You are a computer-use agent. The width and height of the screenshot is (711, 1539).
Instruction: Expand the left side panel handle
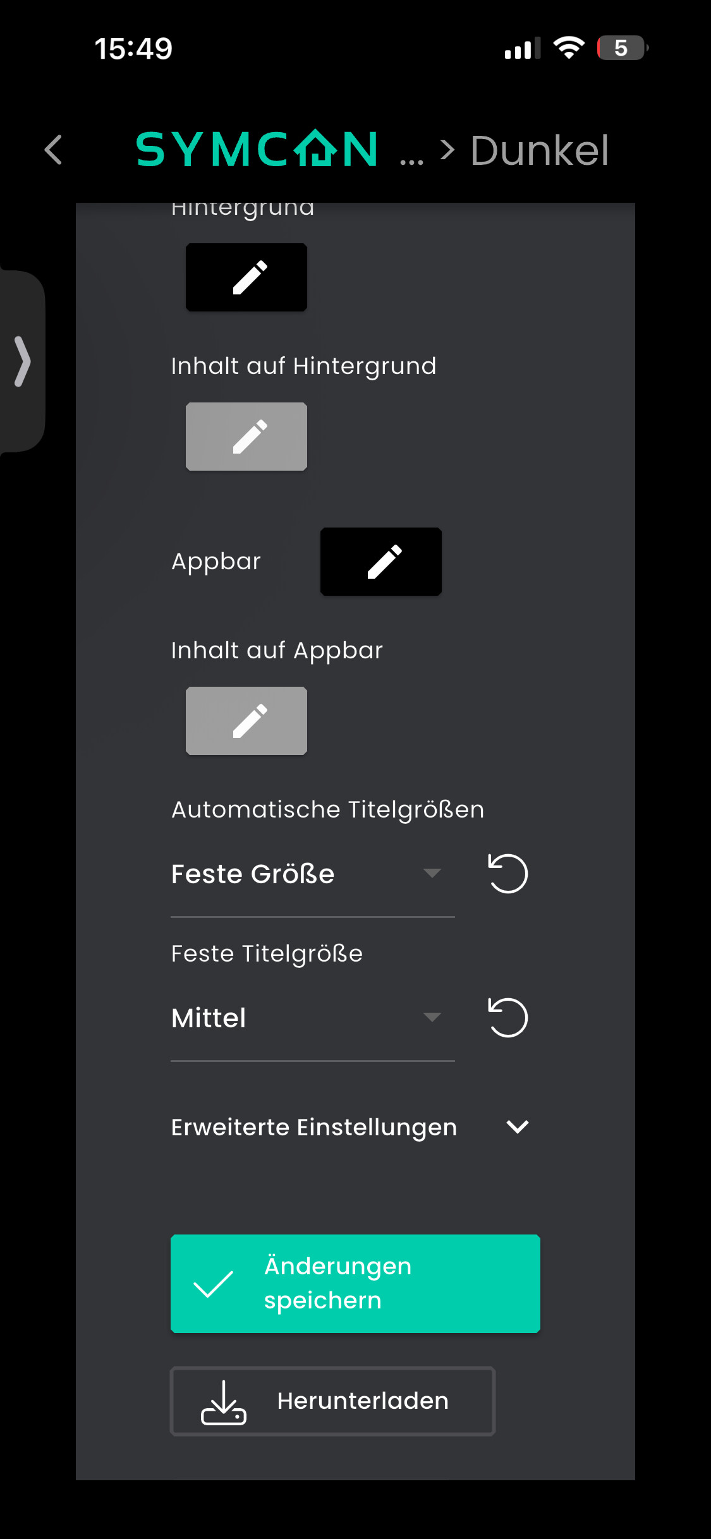coord(23,361)
